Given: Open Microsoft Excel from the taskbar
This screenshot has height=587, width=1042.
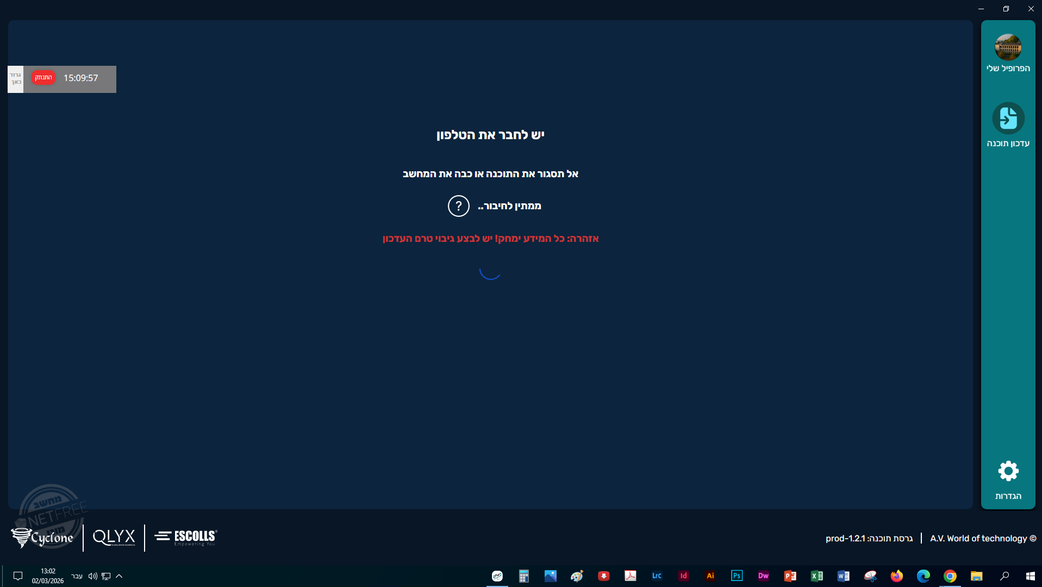Looking at the screenshot, I should (x=817, y=576).
